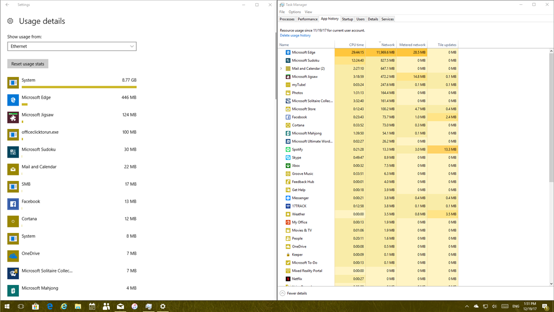The width and height of the screenshot is (554, 312).
Task: Click the Messenger icon in Task Manager list
Action: tap(288, 198)
